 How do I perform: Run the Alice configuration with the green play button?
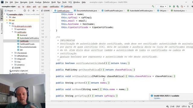(170, 6)
